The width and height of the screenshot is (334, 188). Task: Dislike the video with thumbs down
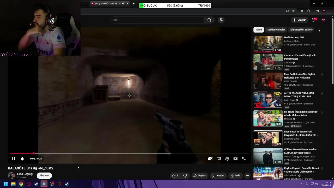coord(185,175)
